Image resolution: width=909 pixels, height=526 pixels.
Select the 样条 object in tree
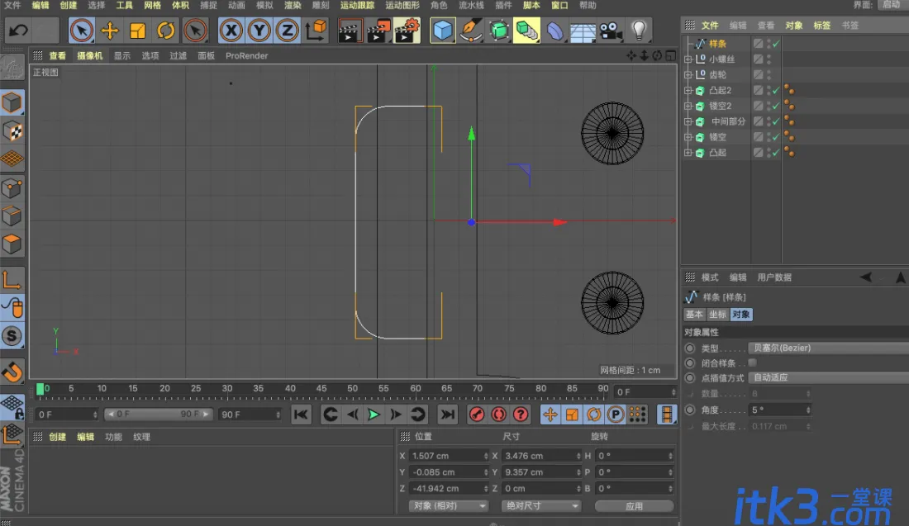point(717,44)
